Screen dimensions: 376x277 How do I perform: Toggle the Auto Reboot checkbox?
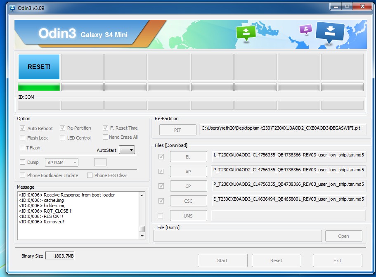23,128
